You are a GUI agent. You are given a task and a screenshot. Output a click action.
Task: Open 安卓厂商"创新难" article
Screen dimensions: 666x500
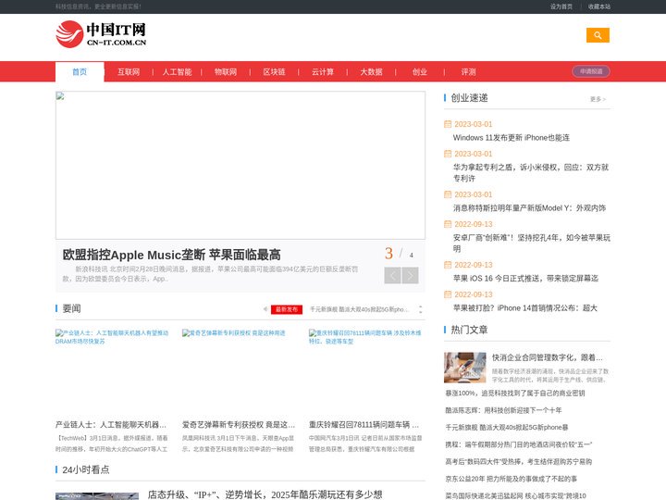click(531, 244)
